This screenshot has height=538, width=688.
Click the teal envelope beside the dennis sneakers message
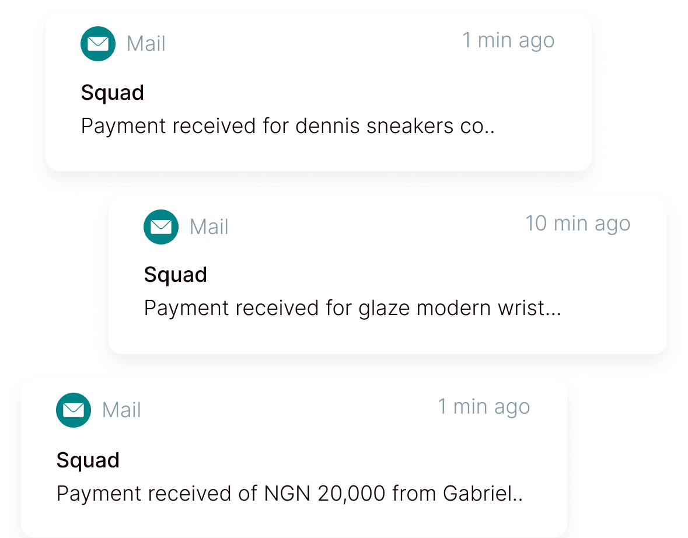click(x=97, y=43)
